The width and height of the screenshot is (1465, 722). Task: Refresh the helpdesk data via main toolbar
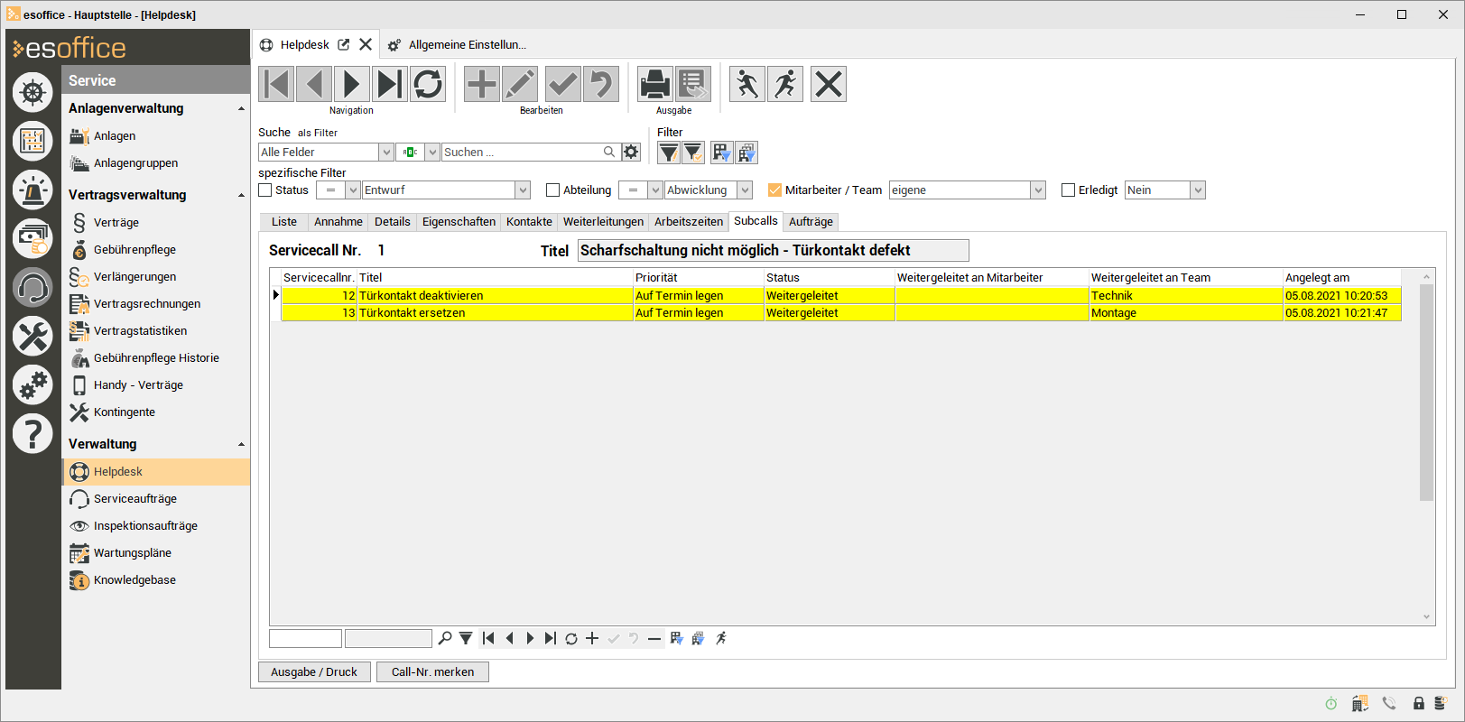(428, 84)
